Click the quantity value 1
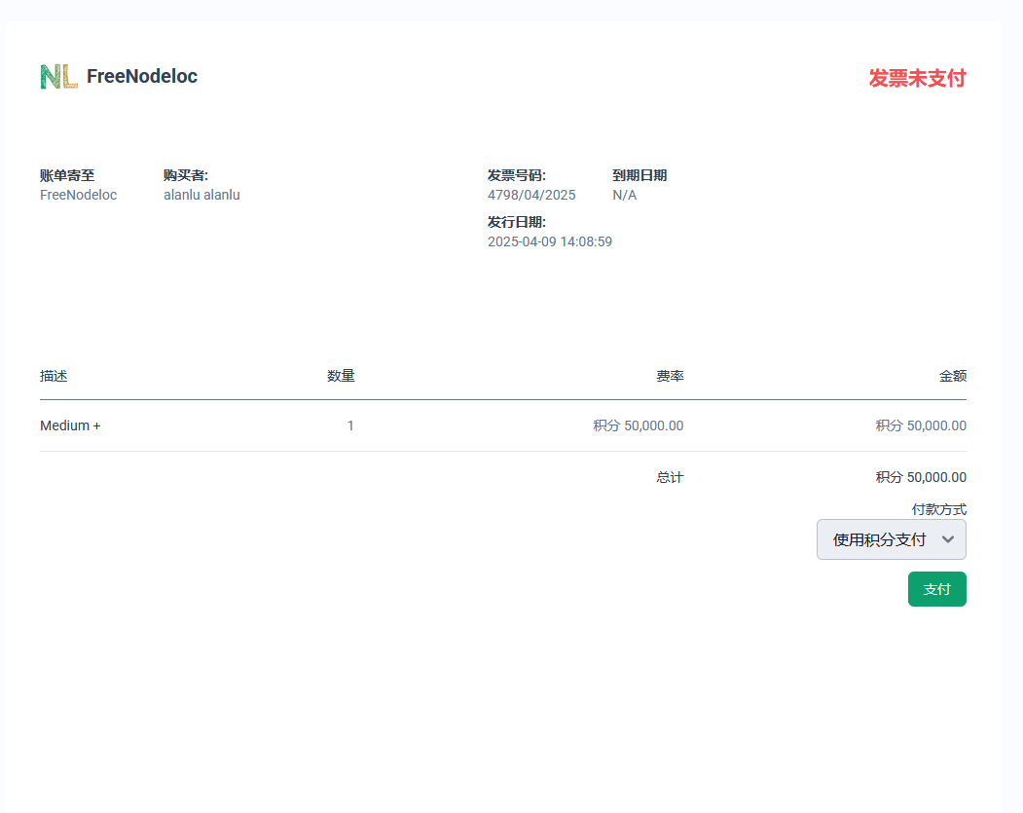Viewport: 1023px width, 813px height. 350,426
